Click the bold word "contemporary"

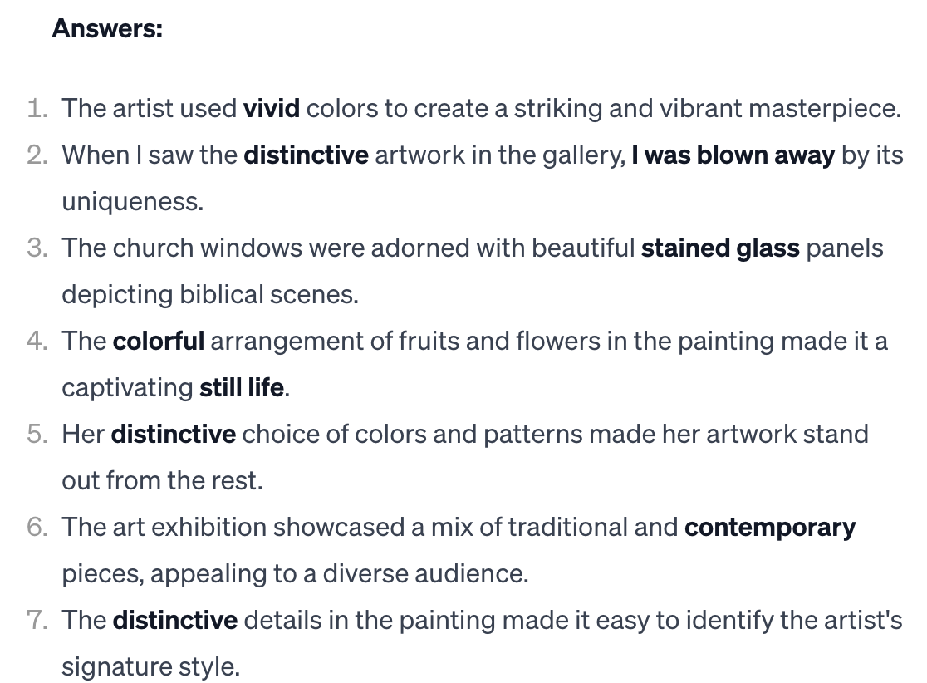click(769, 528)
